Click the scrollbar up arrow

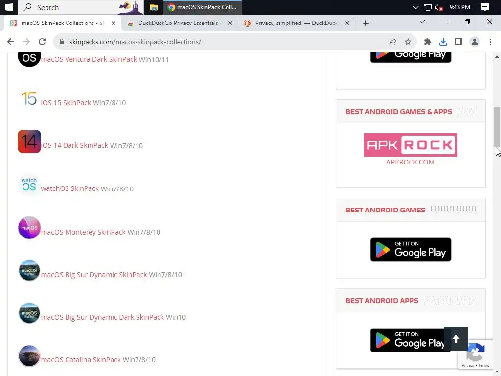497,57
